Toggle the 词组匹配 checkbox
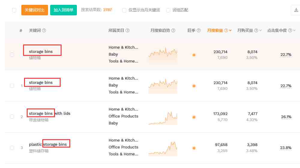Viewport: 300px width, 168px height. [168, 10]
